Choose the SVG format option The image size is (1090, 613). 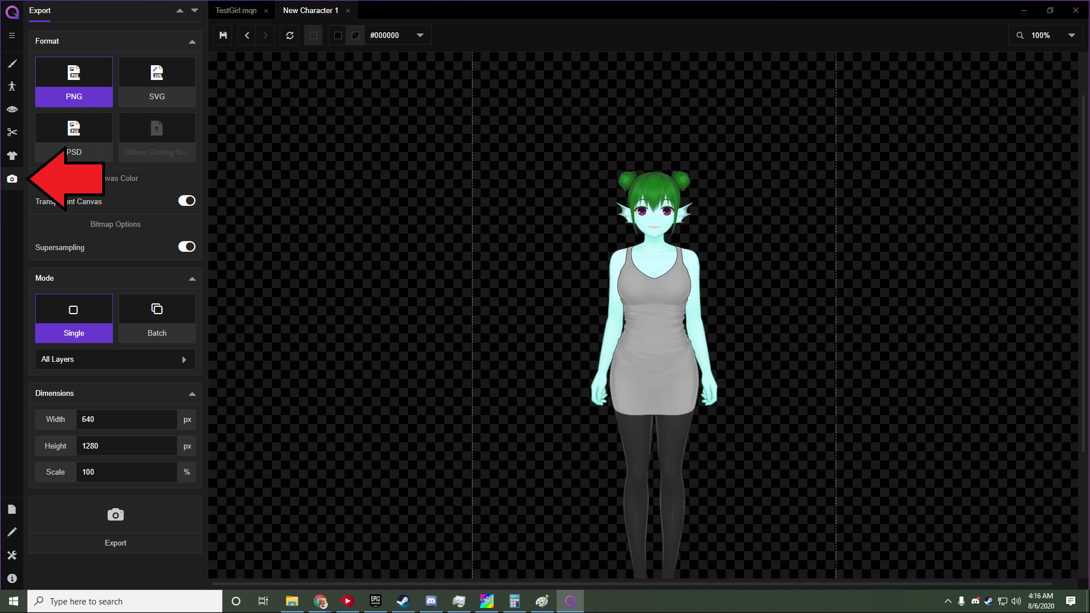tap(157, 82)
